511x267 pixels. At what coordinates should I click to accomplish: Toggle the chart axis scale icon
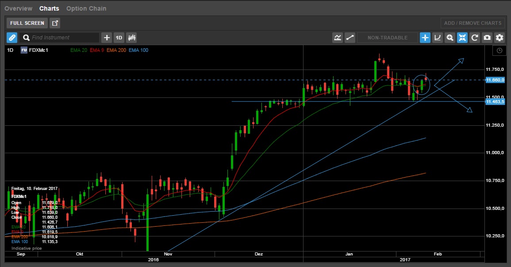click(x=438, y=38)
